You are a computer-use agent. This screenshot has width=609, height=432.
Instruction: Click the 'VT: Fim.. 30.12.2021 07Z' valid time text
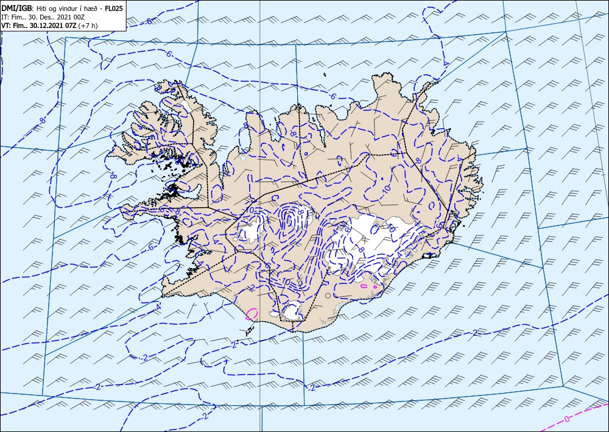39,26
